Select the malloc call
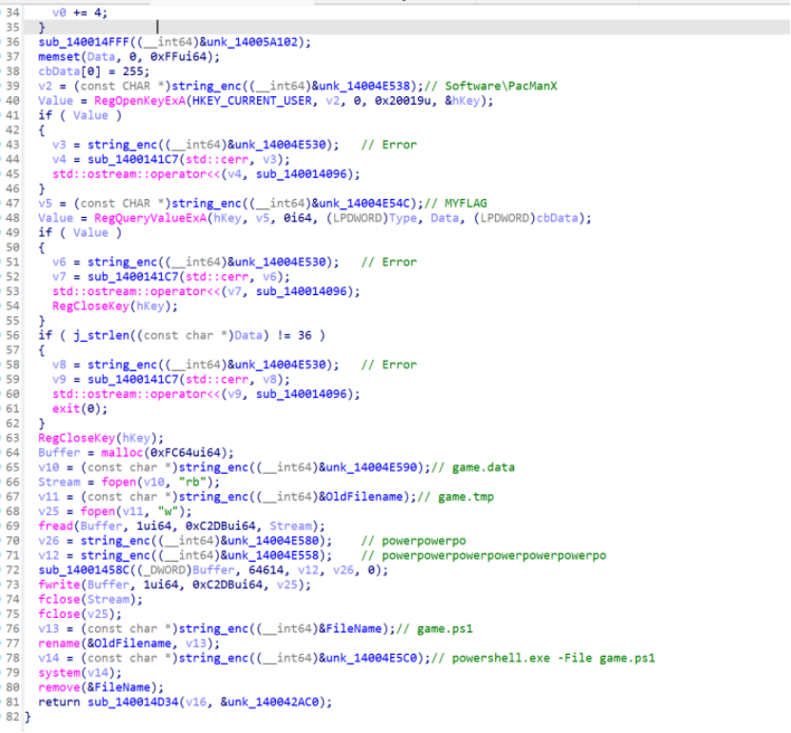791x733 pixels. 122,452
